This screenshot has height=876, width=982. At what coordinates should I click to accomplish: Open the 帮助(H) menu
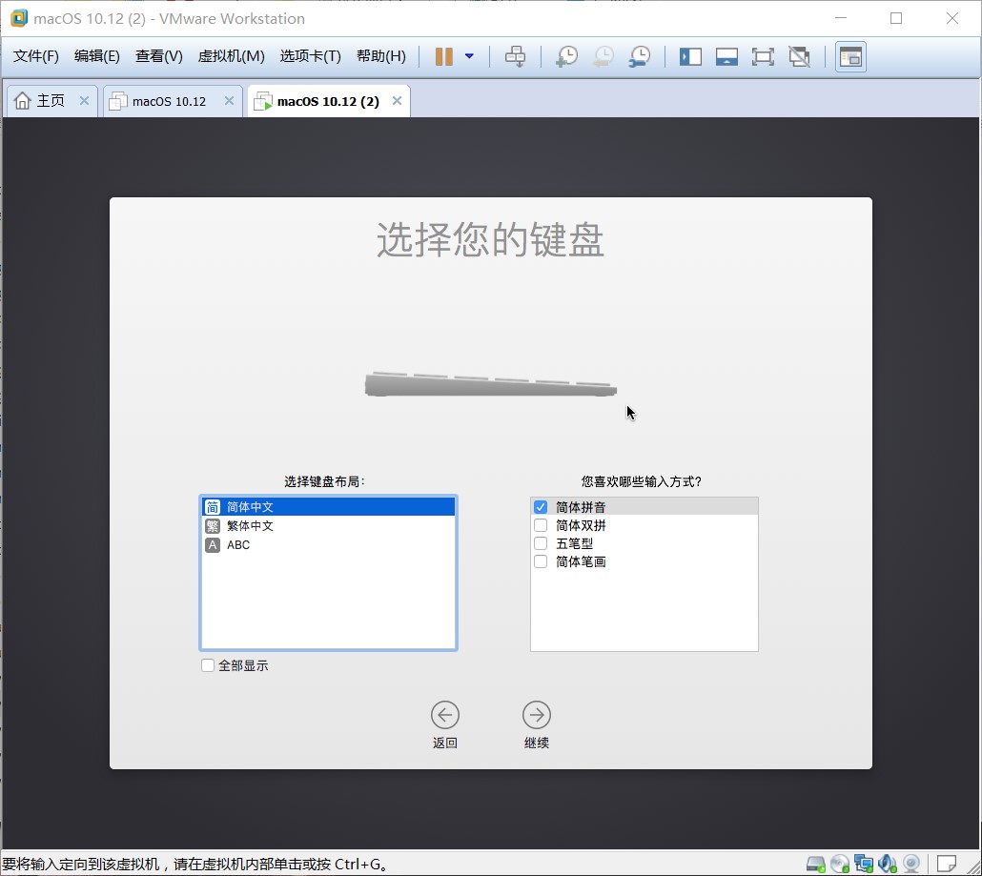pyautogui.click(x=380, y=56)
